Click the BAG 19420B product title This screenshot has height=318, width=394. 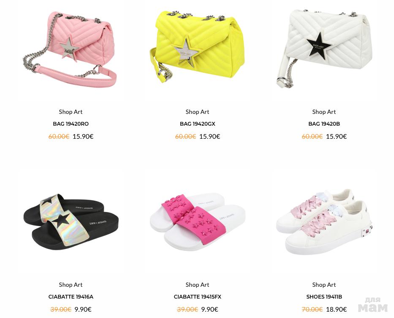tap(324, 124)
